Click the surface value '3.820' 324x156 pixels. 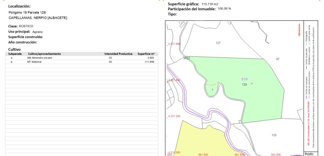tap(150, 58)
